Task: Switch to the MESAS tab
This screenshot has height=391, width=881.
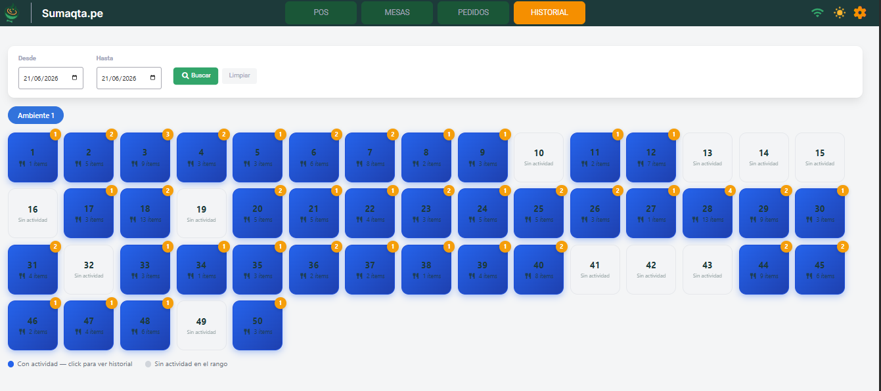Action: click(x=397, y=12)
